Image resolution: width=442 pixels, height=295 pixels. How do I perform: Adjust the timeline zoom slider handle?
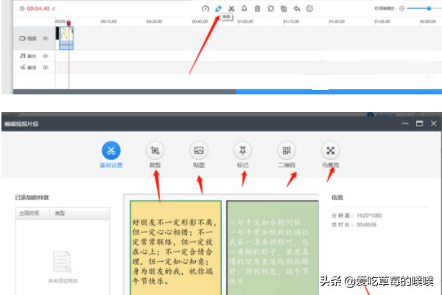pyautogui.click(x=429, y=8)
